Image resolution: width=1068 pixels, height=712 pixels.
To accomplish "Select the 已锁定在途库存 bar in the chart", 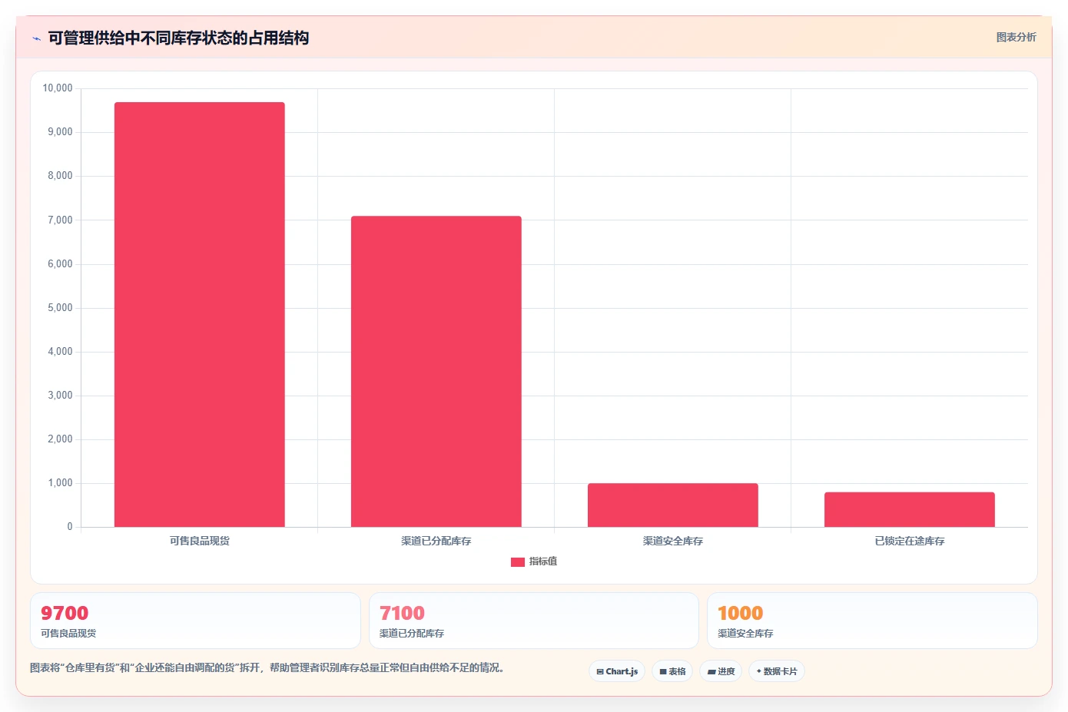I will click(910, 510).
